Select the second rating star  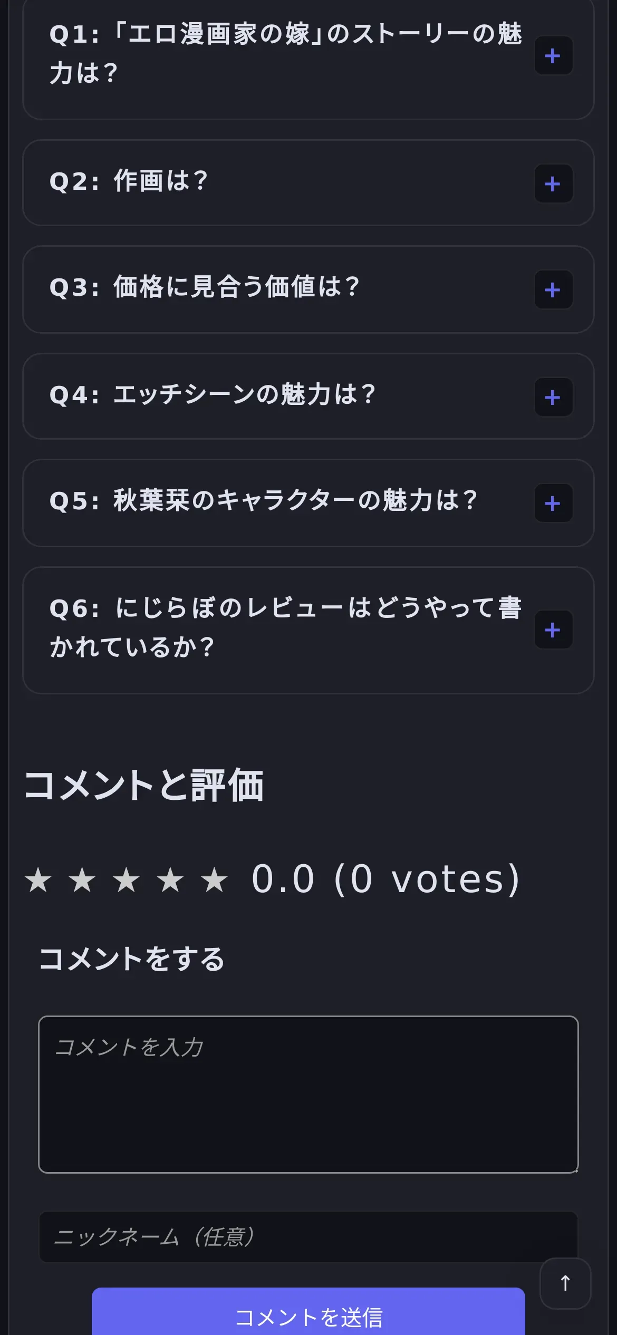pos(82,880)
